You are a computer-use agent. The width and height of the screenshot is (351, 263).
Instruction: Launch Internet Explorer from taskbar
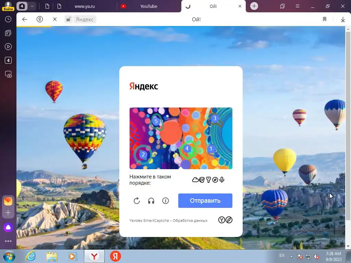[x=31, y=256]
